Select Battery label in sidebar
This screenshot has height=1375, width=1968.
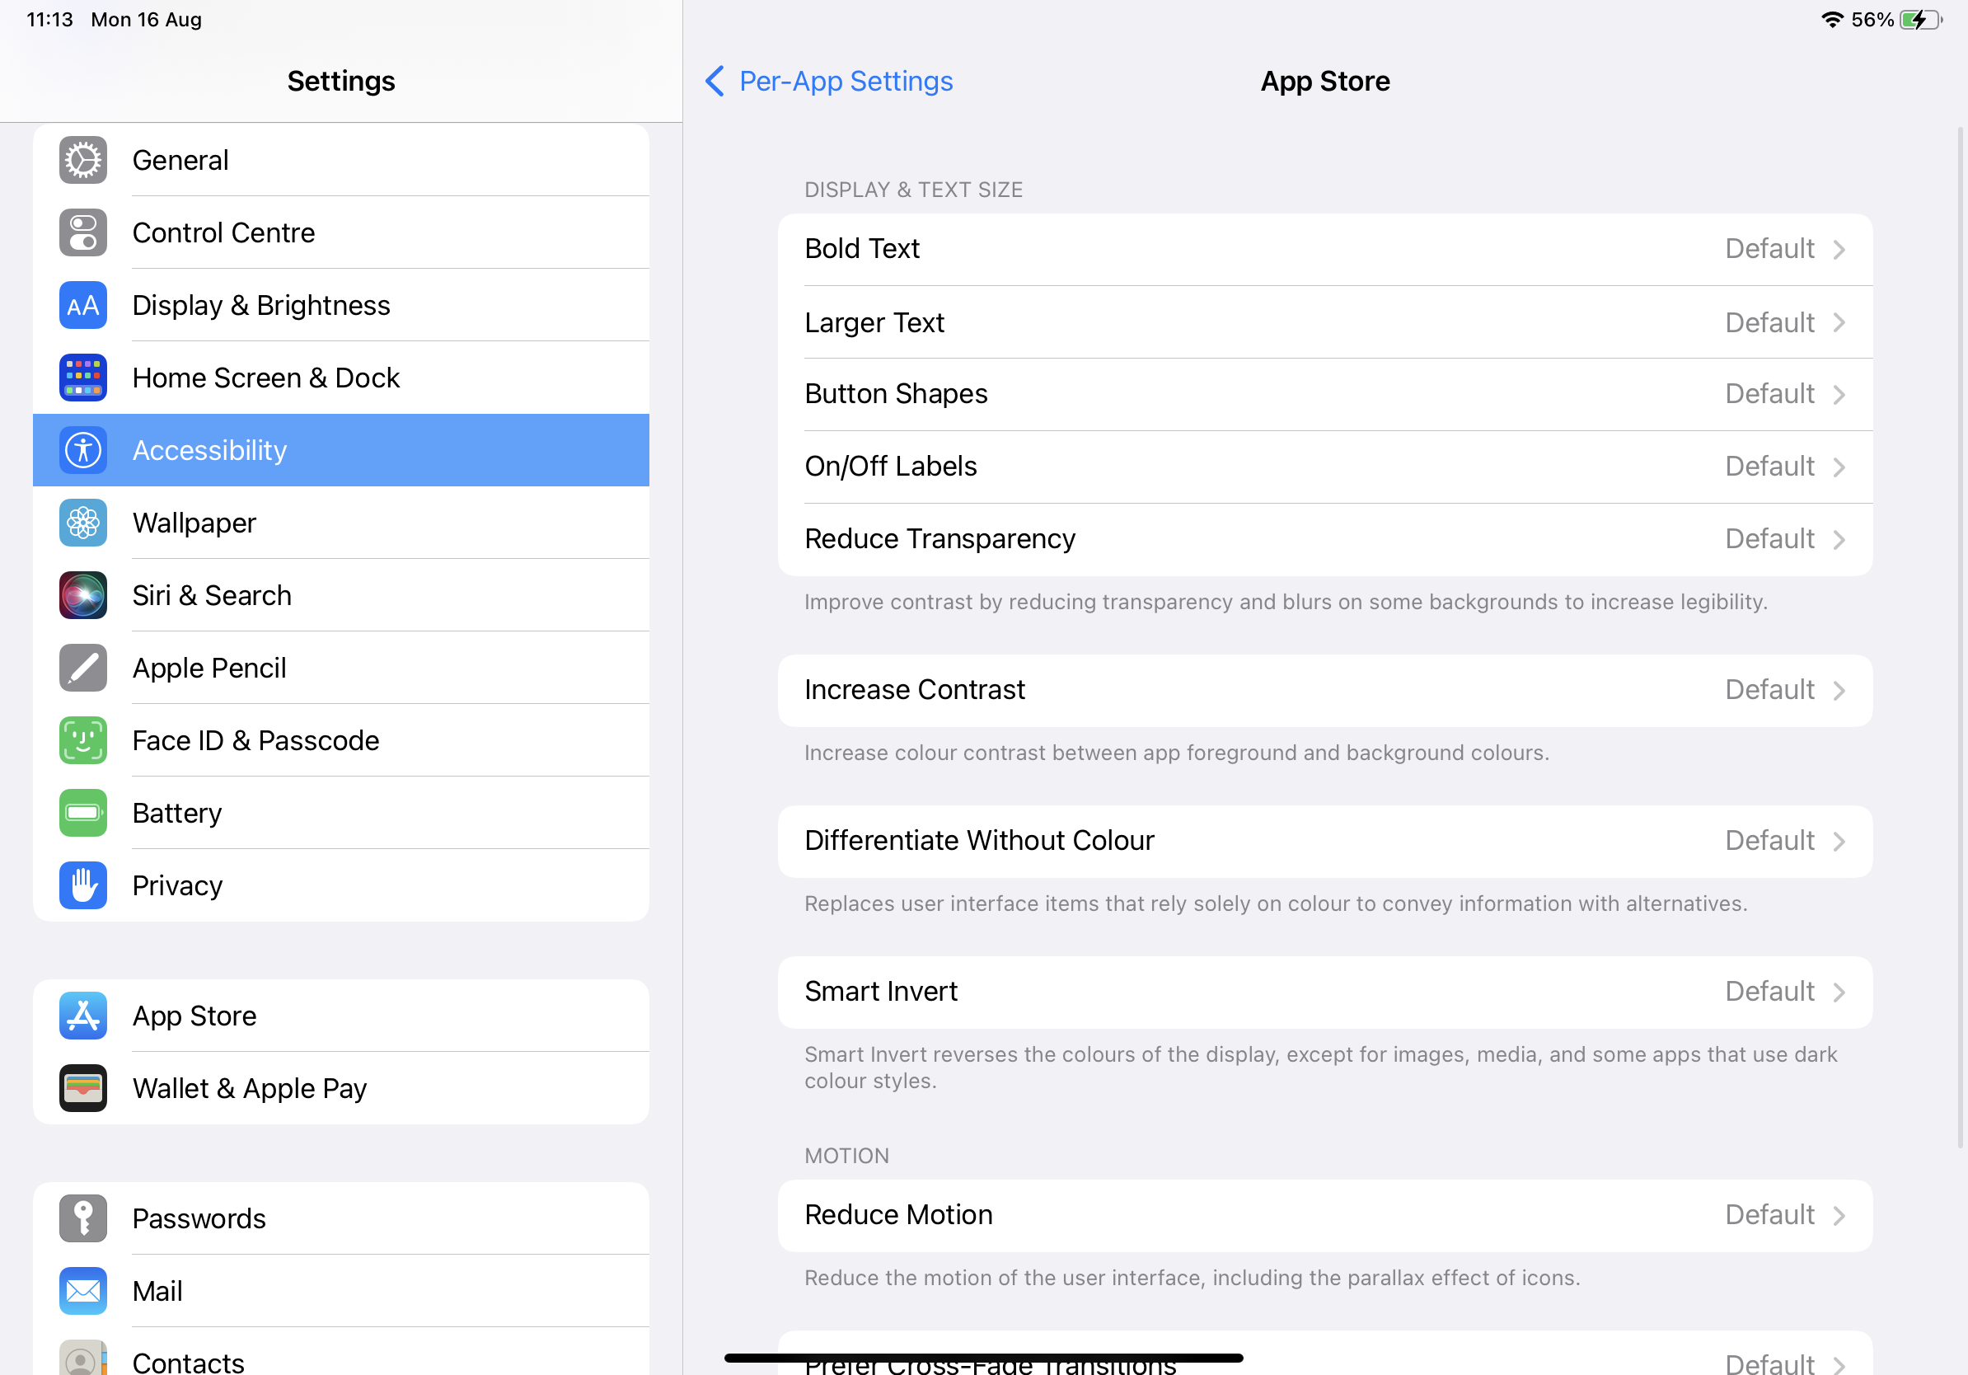click(x=177, y=813)
